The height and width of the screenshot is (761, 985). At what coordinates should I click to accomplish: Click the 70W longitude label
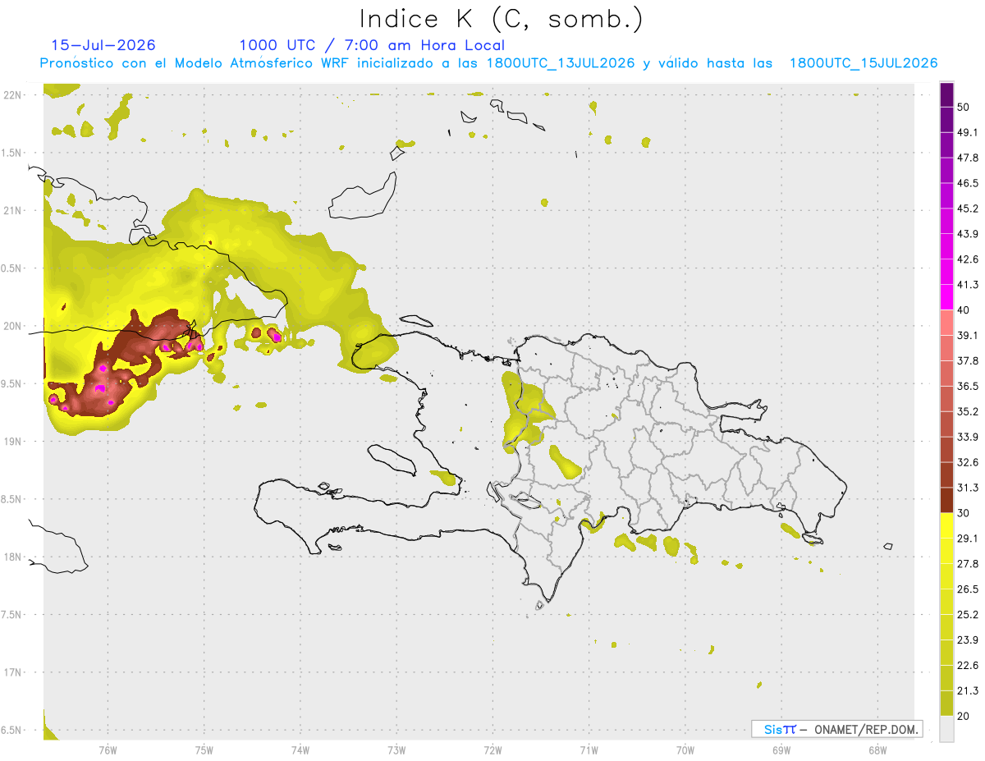[x=685, y=750]
